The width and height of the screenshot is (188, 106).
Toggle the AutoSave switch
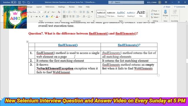[14, 2]
